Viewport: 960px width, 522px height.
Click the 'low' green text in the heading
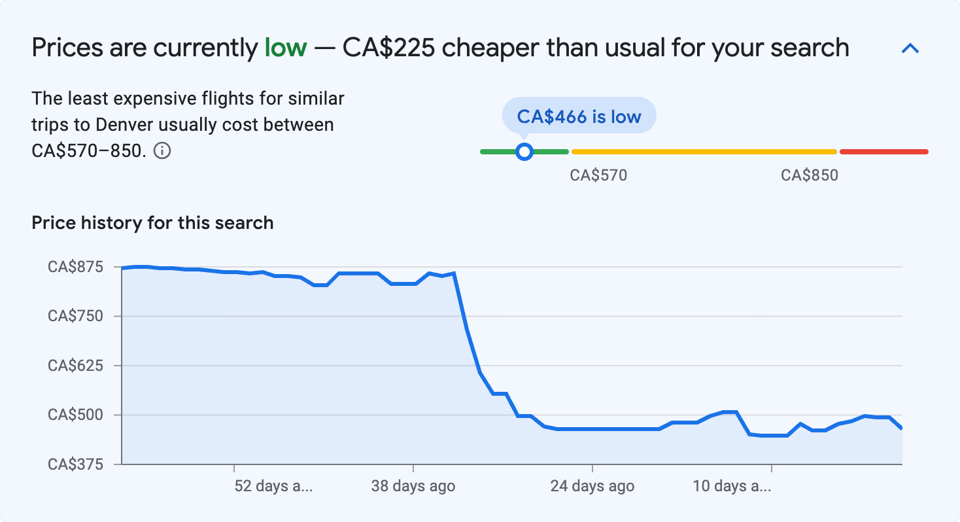[286, 47]
